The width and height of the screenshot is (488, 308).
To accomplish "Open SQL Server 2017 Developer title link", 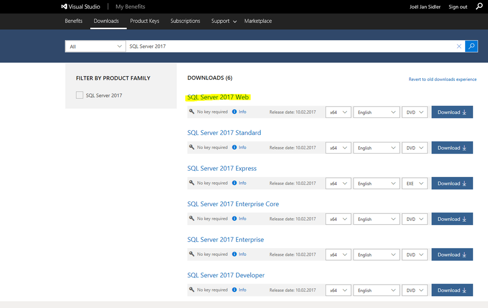I will coord(226,275).
